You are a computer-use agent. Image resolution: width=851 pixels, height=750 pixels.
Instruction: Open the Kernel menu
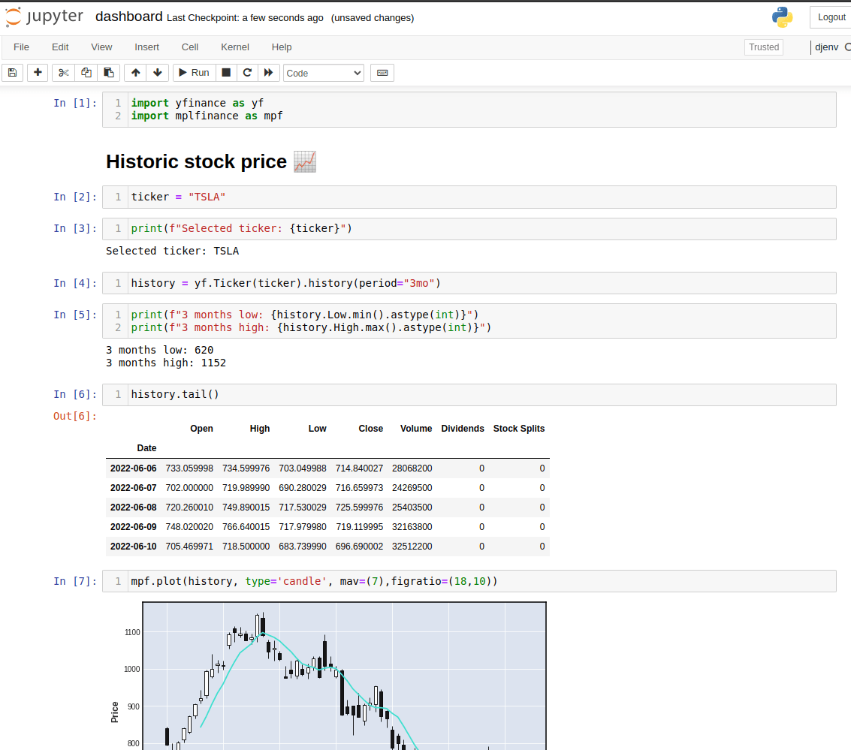tap(234, 47)
